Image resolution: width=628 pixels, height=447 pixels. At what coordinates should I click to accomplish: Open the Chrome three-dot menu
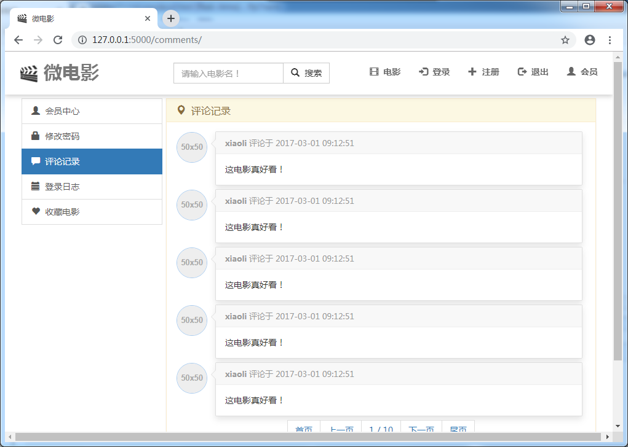(x=610, y=40)
